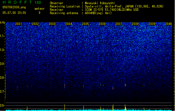
Task: Click the 2033 time axis label
Action: click(x=52, y=24)
